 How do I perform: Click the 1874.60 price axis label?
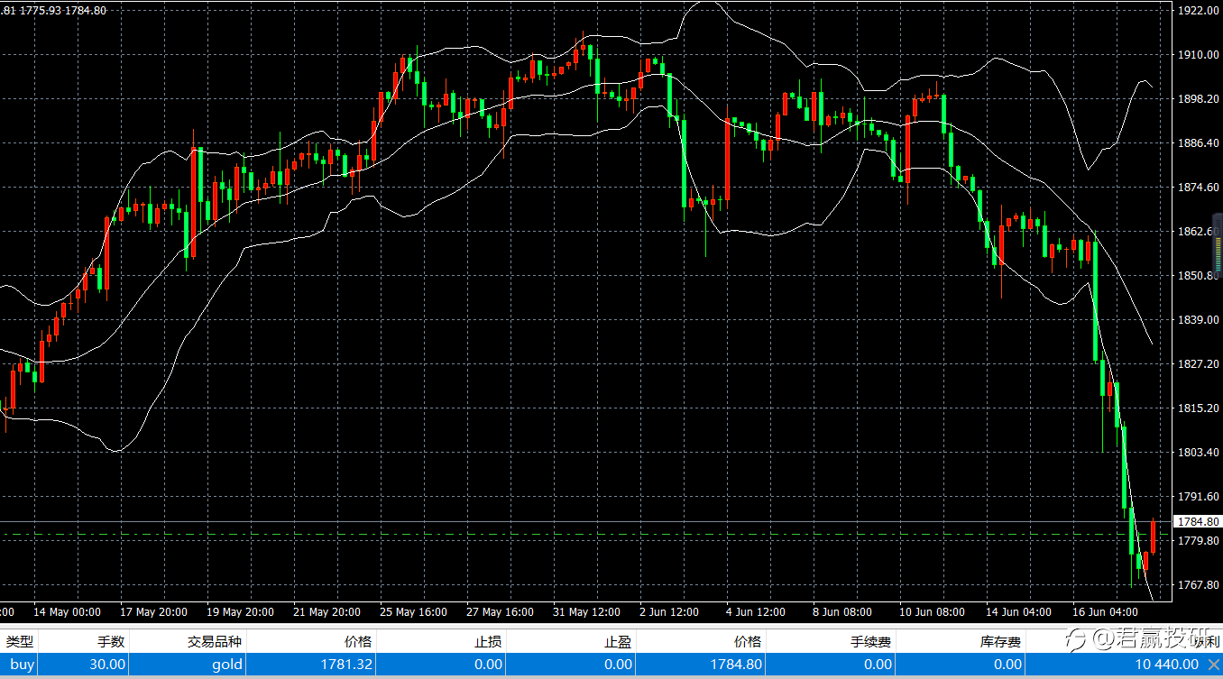click(1199, 188)
